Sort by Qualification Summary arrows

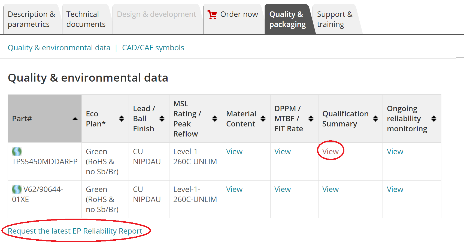pyautogui.click(x=375, y=119)
